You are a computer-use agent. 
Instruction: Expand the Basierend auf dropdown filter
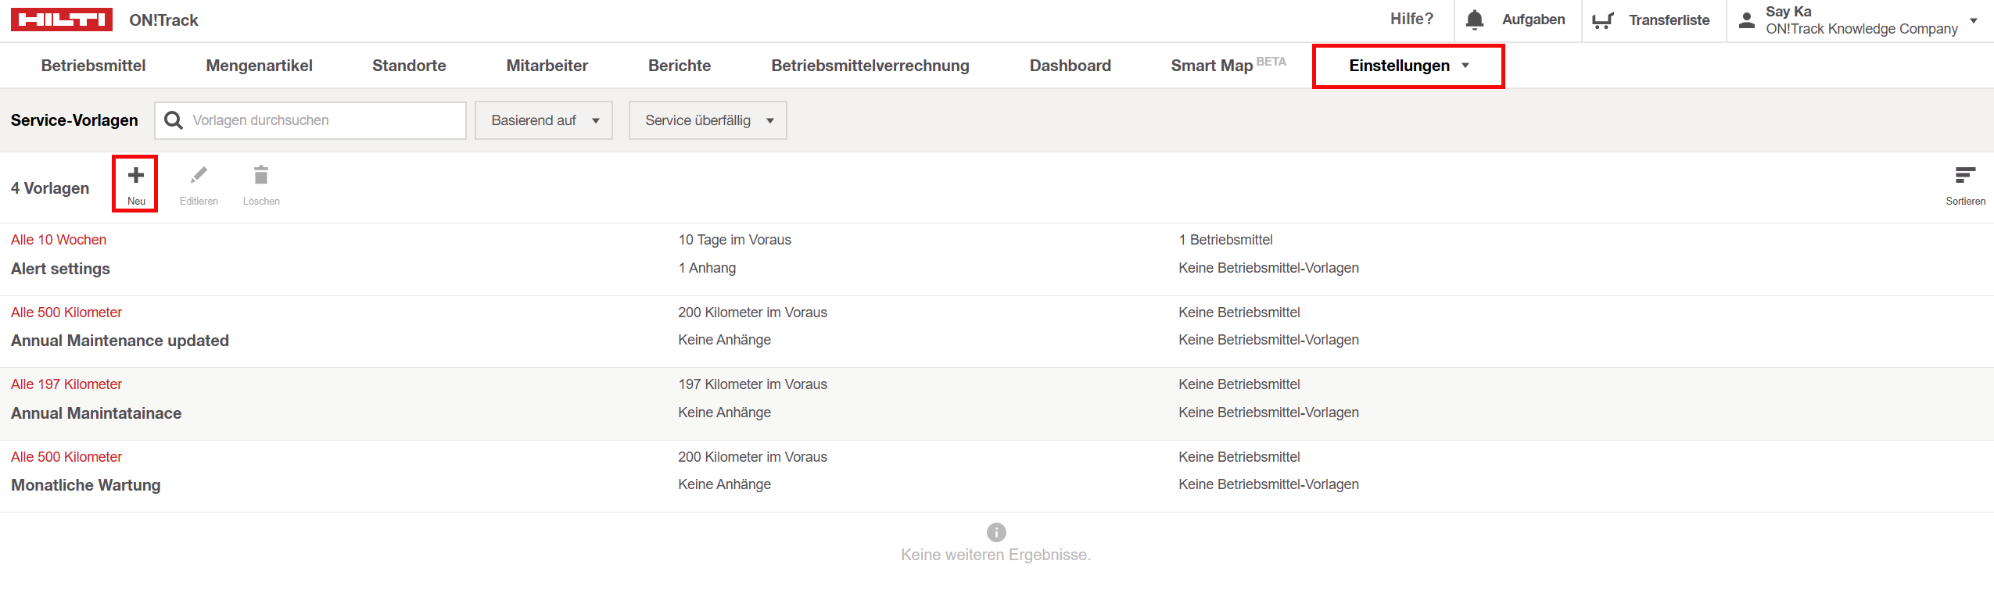point(543,120)
